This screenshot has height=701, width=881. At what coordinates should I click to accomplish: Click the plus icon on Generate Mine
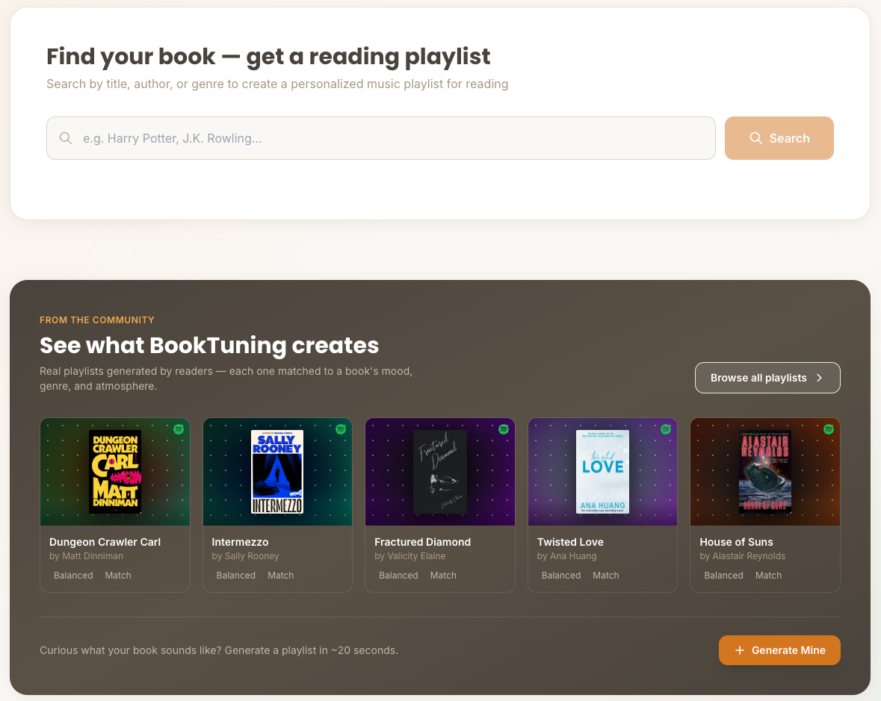741,650
